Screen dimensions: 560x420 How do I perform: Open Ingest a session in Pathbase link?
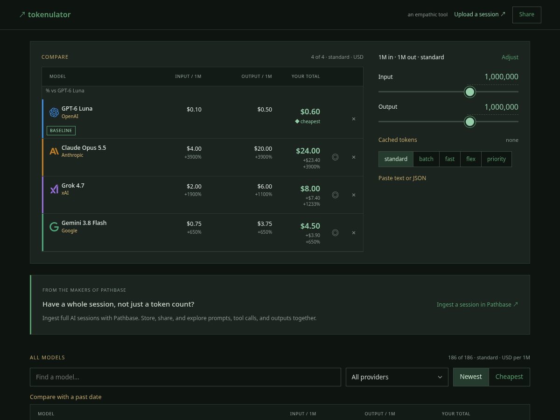tap(477, 305)
